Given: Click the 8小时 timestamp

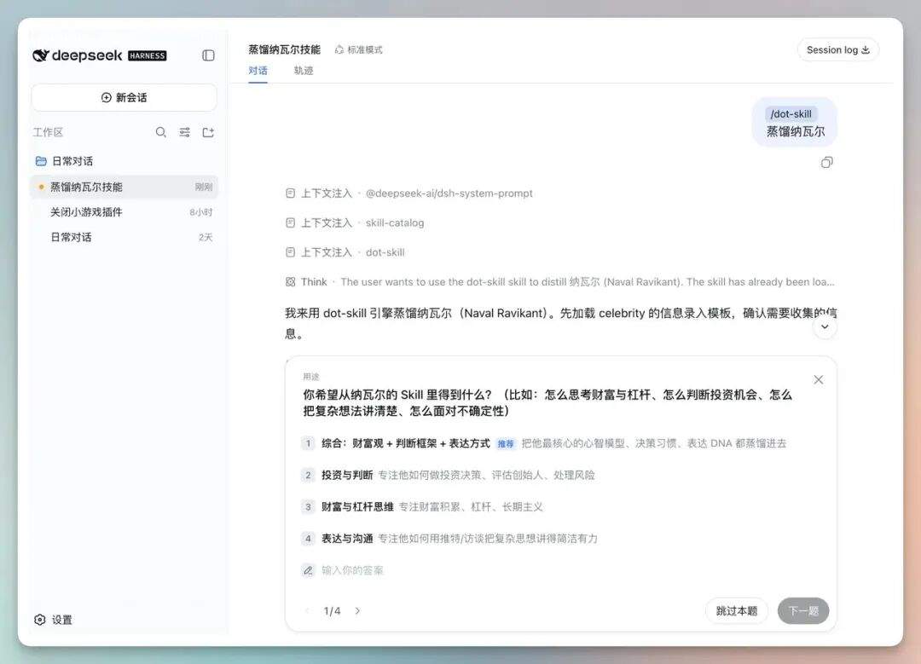Looking at the screenshot, I should pos(201,212).
